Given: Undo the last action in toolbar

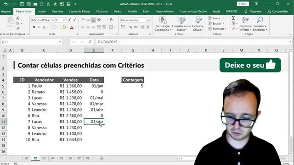Looking at the screenshot, I should point(6,4).
